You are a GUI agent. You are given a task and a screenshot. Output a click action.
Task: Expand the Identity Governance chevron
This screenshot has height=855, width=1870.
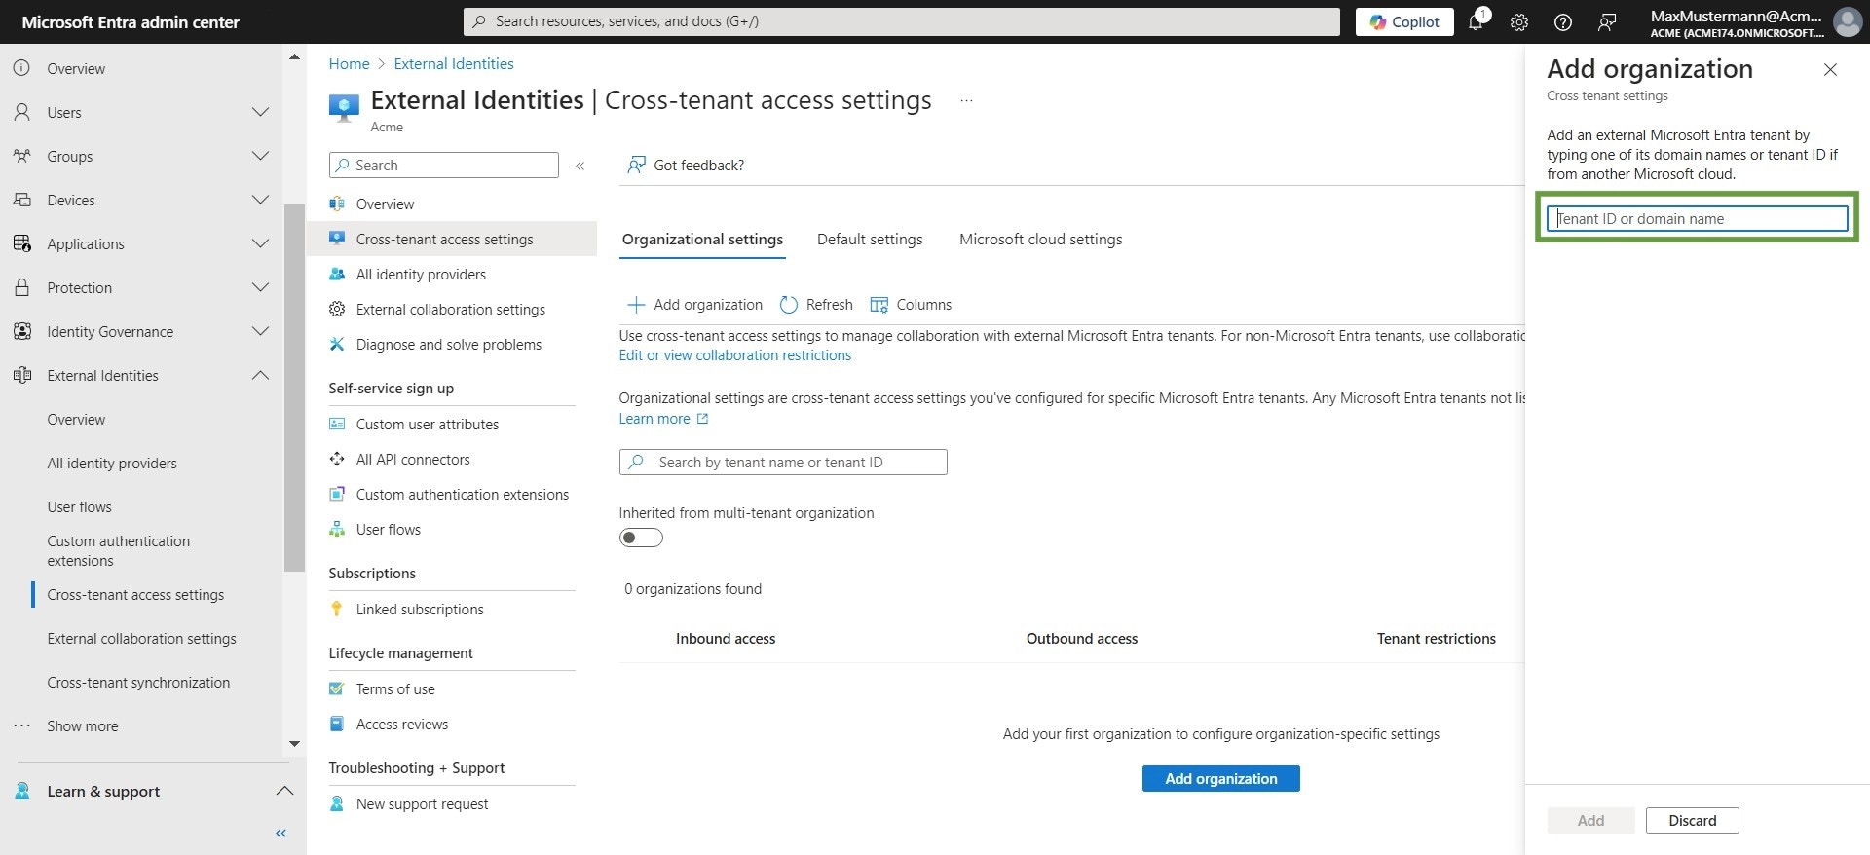pyautogui.click(x=260, y=331)
